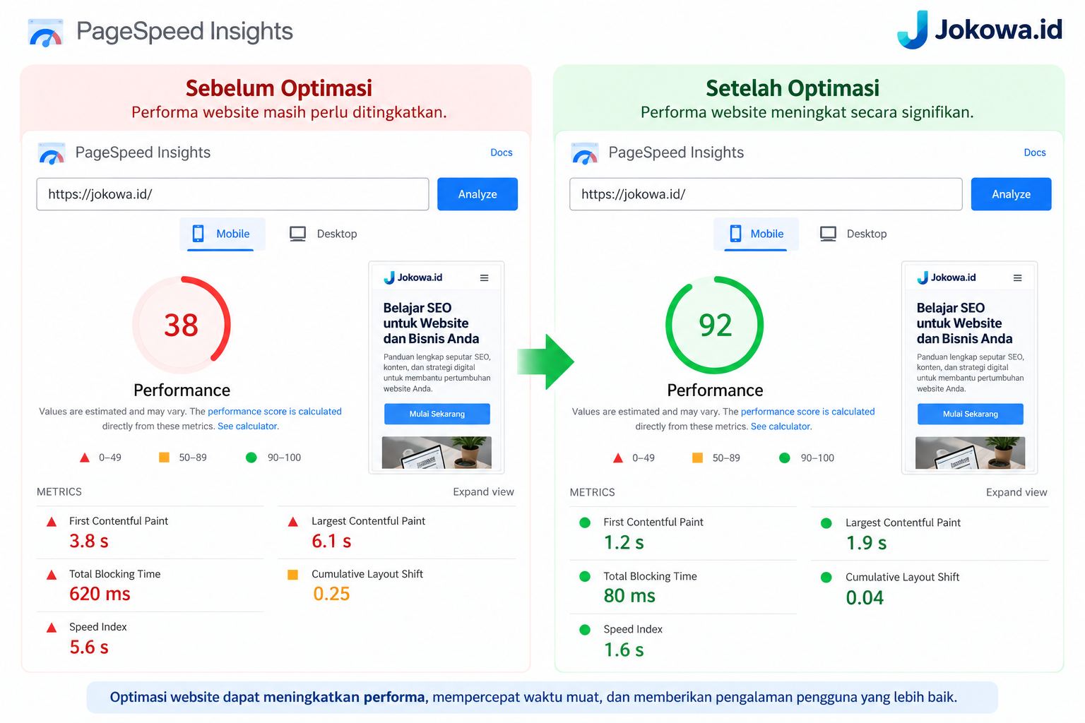Focus the URL field in the Setelah Optimasi panel
Viewport: 1085px width, 723px height.
[x=766, y=194]
